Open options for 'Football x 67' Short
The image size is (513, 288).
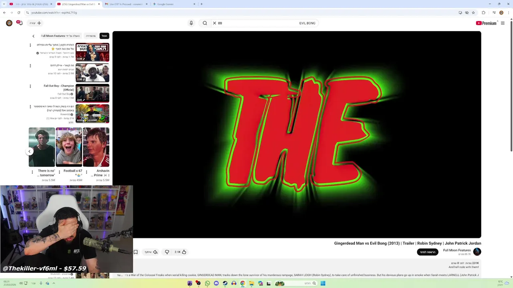coord(59,172)
